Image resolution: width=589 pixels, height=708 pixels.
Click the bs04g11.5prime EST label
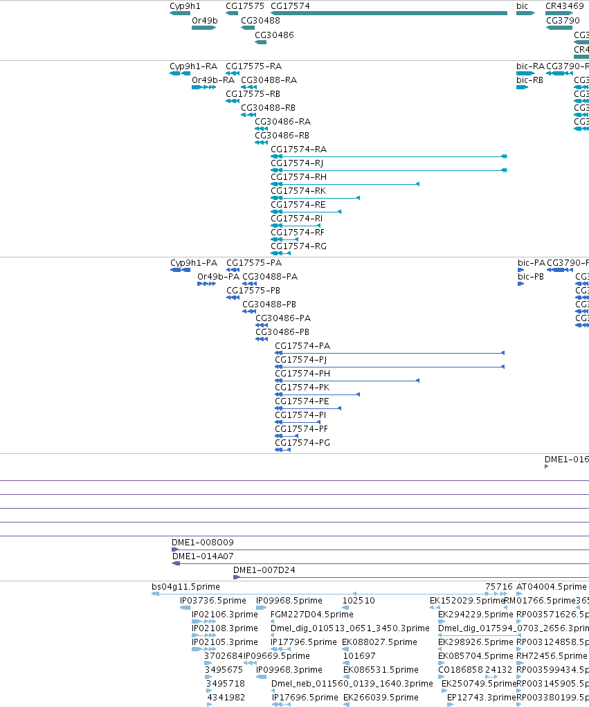point(185,587)
